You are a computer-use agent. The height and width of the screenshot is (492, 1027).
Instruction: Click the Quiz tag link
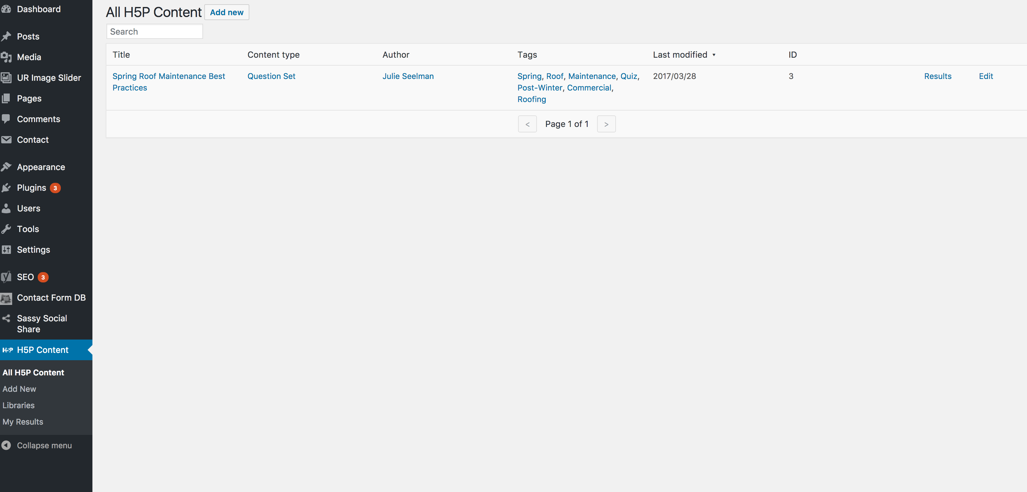point(629,76)
